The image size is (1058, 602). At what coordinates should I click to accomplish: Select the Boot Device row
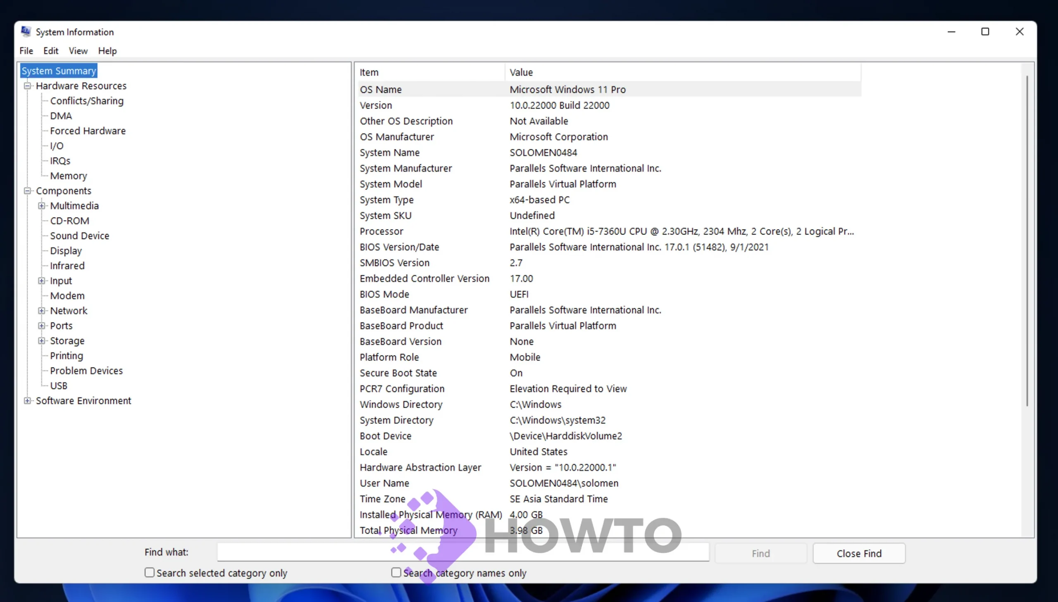coord(610,436)
